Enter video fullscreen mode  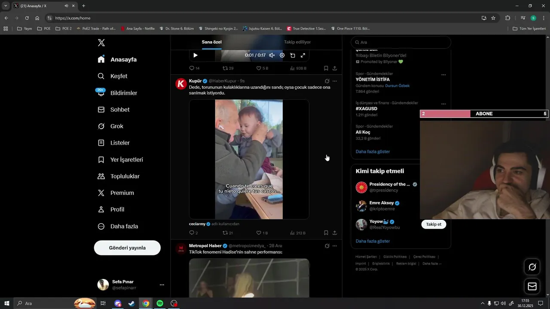pos(303,55)
